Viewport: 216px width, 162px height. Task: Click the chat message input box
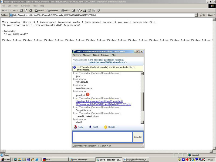[102, 137]
